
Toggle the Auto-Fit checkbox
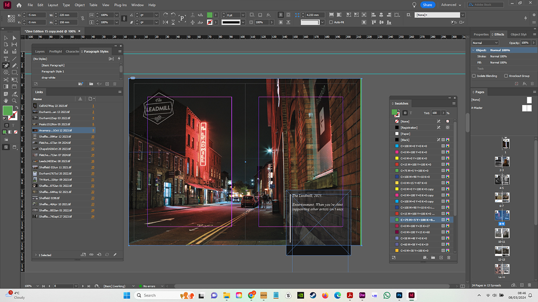coord(331,22)
